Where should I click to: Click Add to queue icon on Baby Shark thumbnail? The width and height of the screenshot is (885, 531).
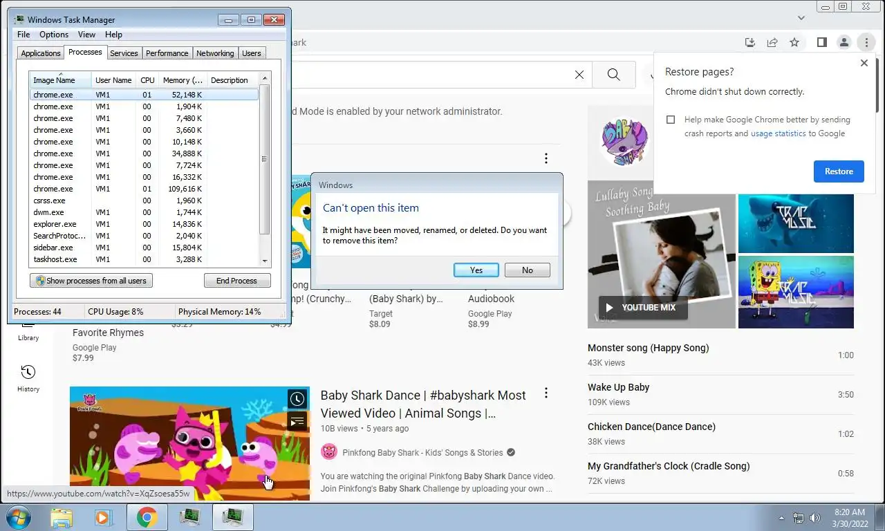coord(297,421)
